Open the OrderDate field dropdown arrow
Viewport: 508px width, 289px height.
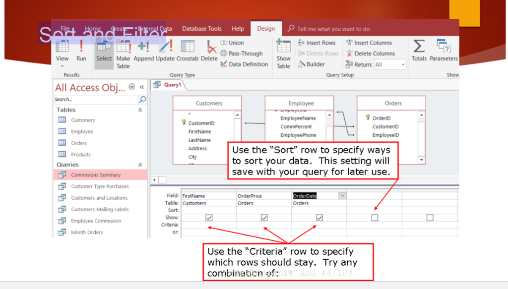click(x=342, y=196)
